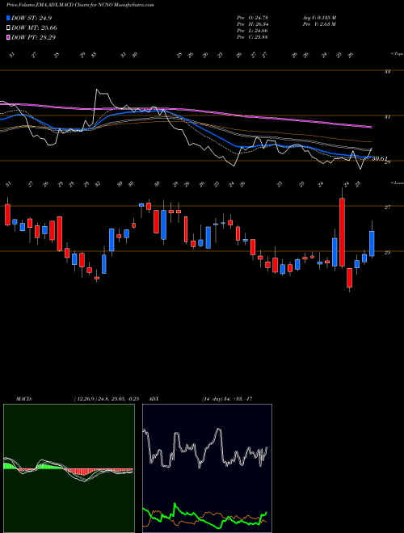
Task: Click the 27 axis label on candlestick chart
Action: (x=387, y=207)
